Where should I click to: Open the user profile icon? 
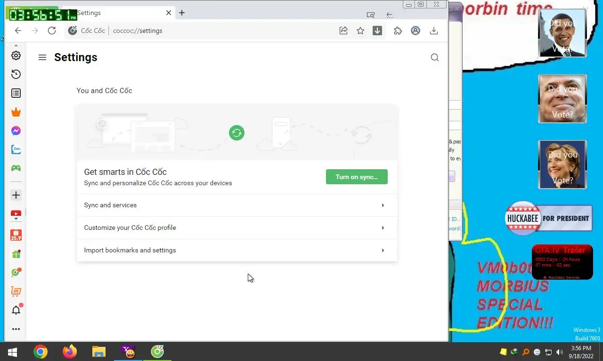click(416, 31)
